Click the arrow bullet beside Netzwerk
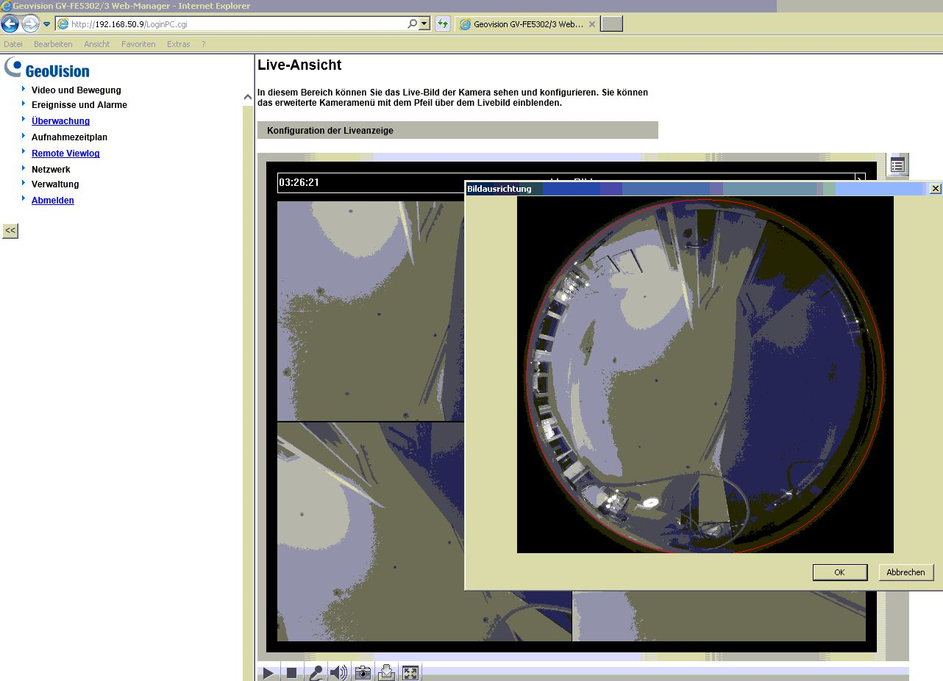 tap(24, 168)
